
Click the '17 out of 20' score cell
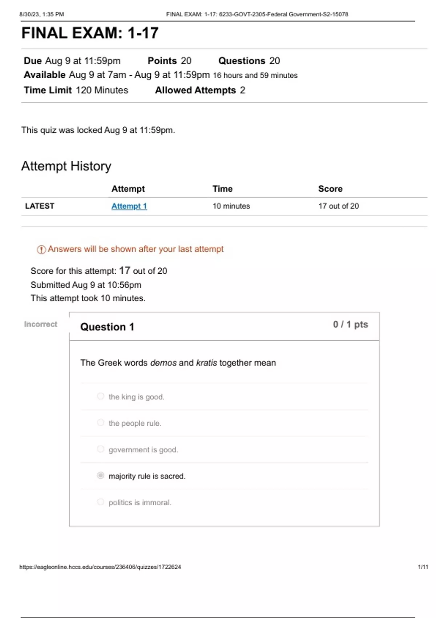pyautogui.click(x=338, y=206)
